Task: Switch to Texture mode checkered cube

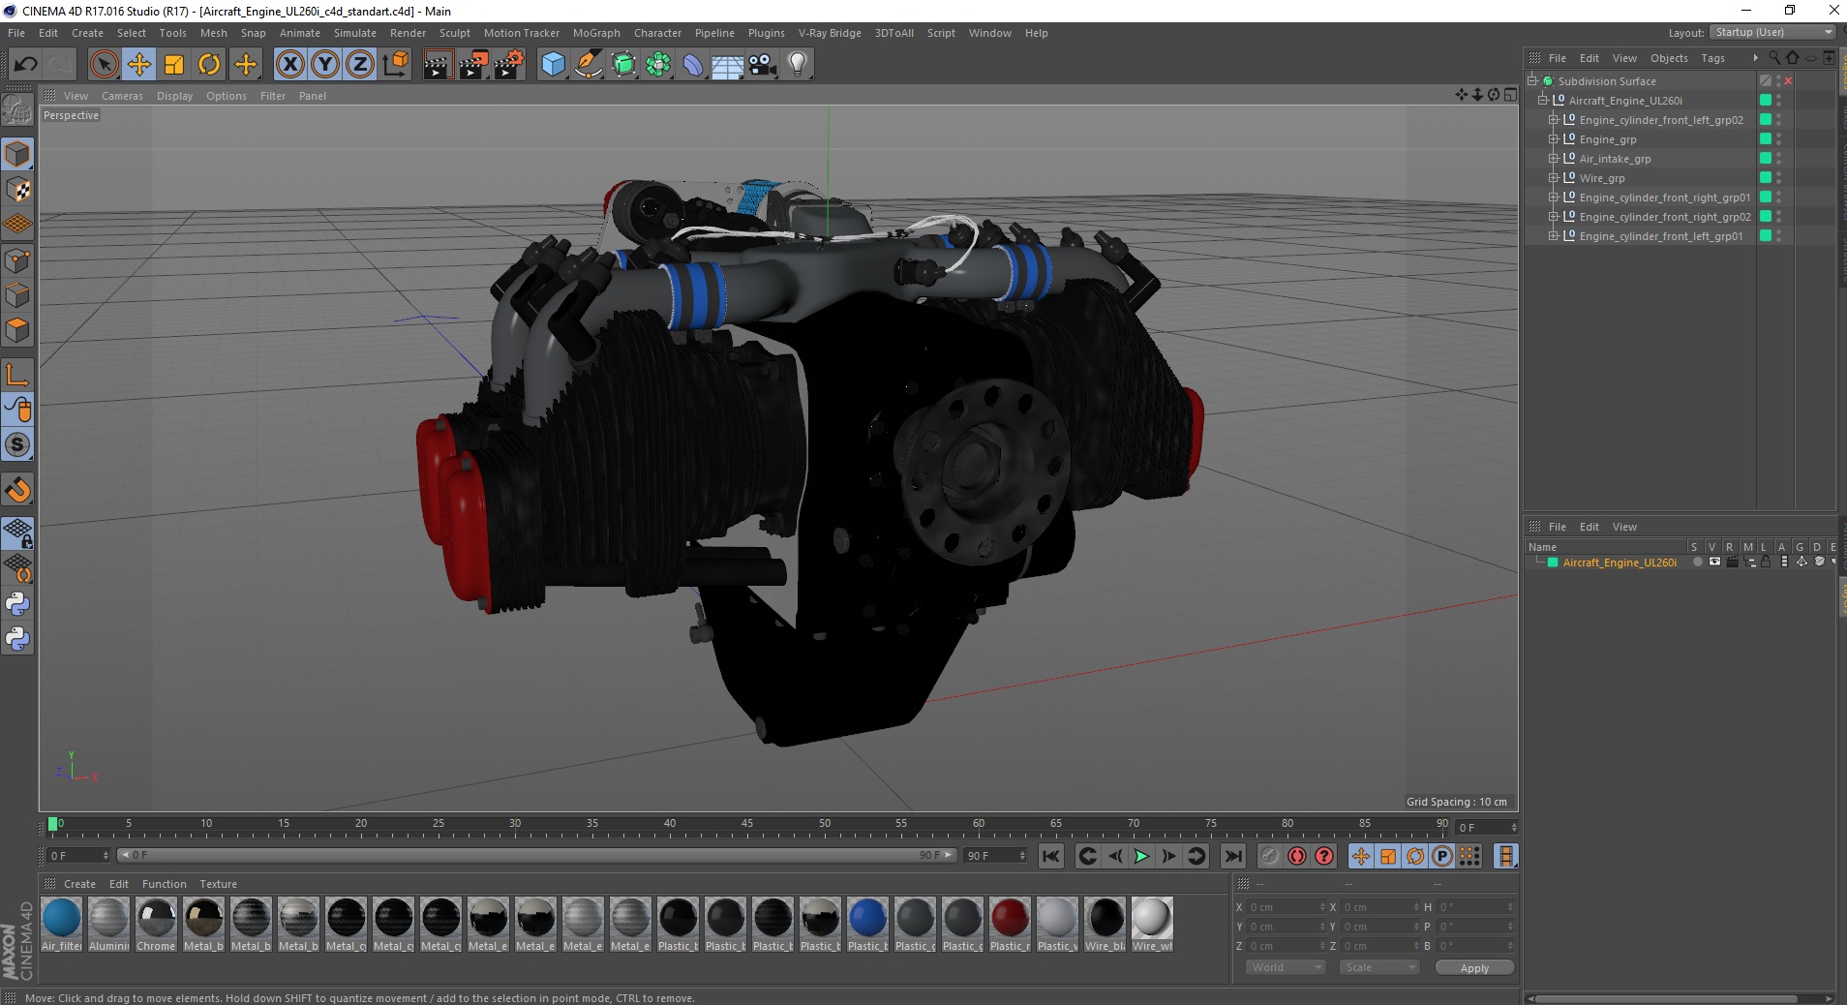Action: point(17,190)
